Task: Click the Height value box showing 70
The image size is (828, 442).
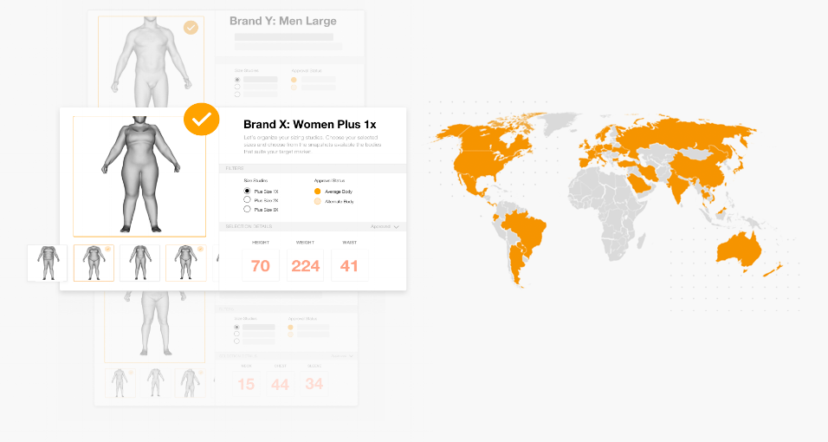Action: point(261,265)
